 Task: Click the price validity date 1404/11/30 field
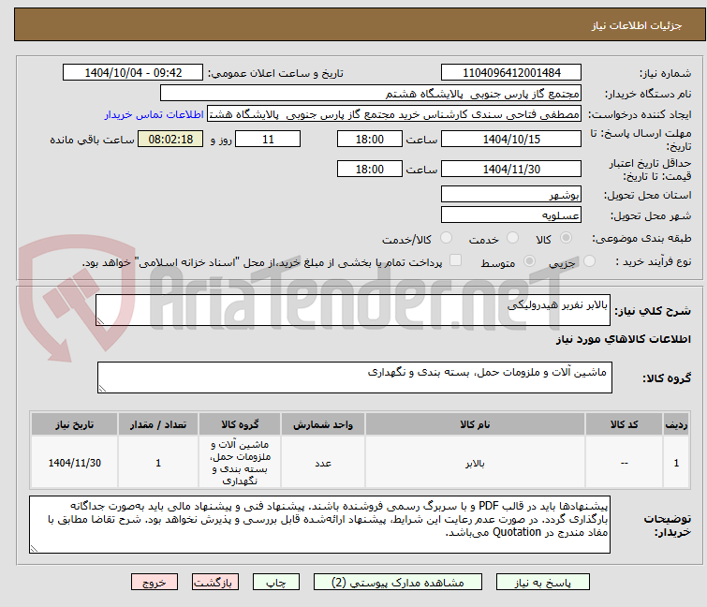point(511,170)
